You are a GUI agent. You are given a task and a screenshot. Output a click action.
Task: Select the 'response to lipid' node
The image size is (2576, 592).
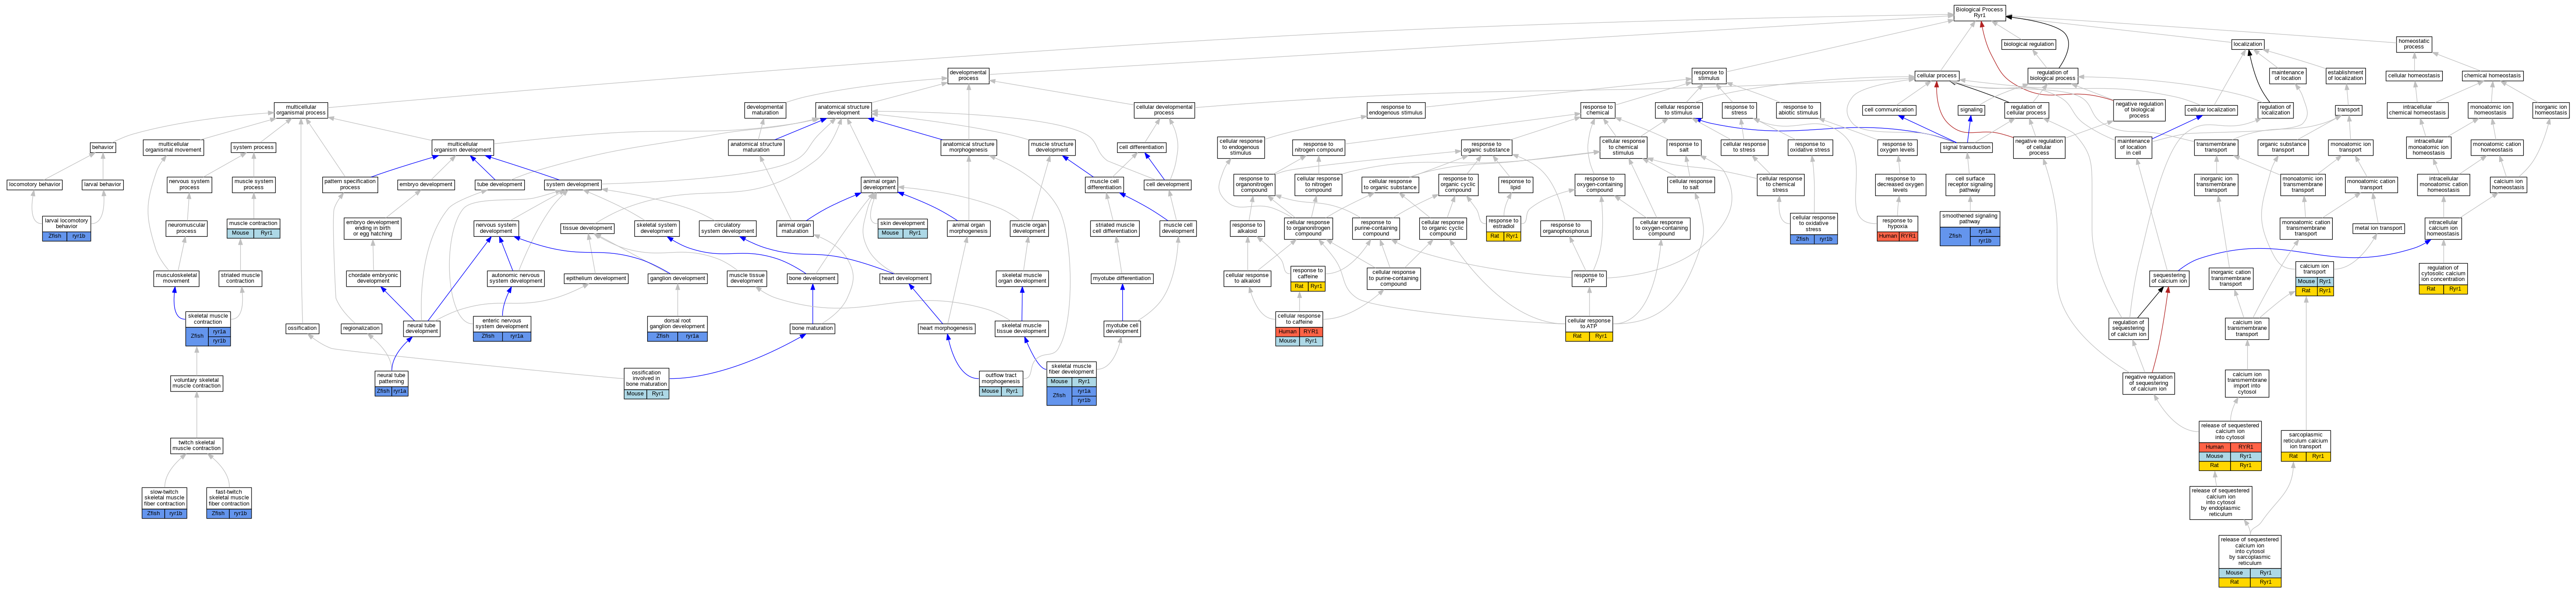[1515, 184]
